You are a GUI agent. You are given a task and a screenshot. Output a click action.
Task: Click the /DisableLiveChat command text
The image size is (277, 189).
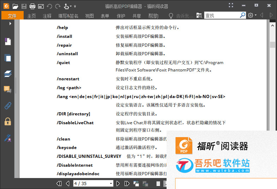(75, 123)
